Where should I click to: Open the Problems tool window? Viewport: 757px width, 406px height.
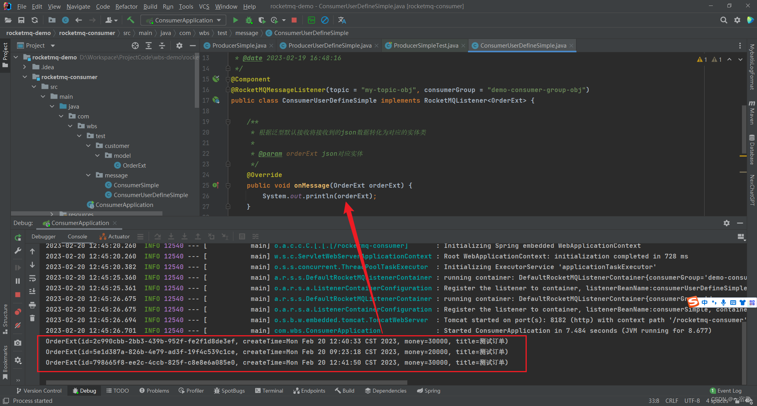[154, 391]
